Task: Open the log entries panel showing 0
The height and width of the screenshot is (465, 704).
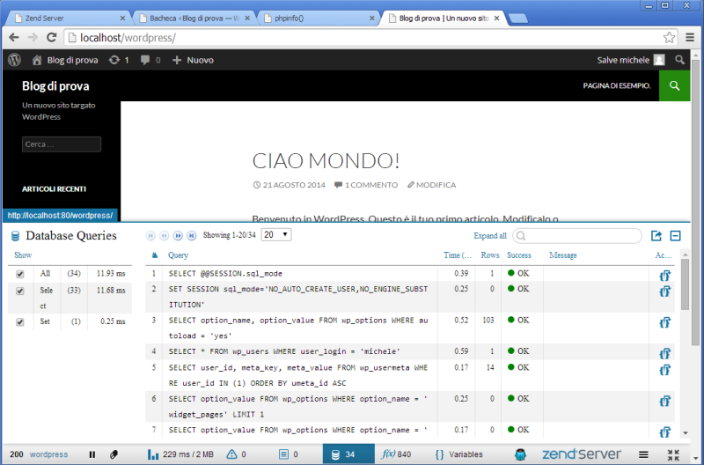Action: 289,454
